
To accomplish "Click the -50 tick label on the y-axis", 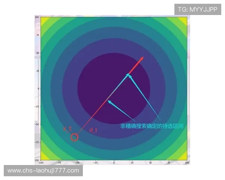I will (x=37, y=124).
